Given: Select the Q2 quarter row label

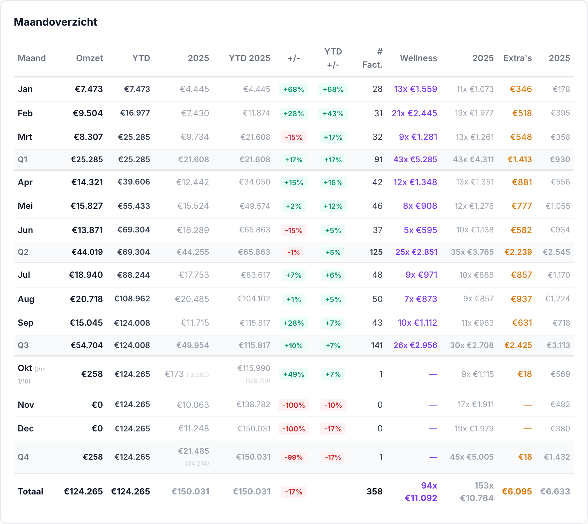Looking at the screenshot, I should [23, 252].
